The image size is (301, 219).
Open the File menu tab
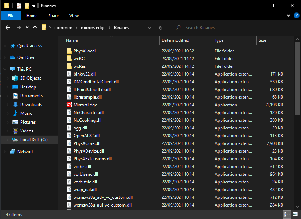11,16
